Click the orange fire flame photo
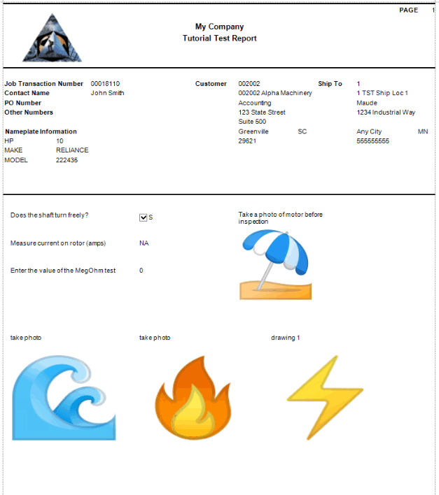439x495 pixels. click(193, 397)
